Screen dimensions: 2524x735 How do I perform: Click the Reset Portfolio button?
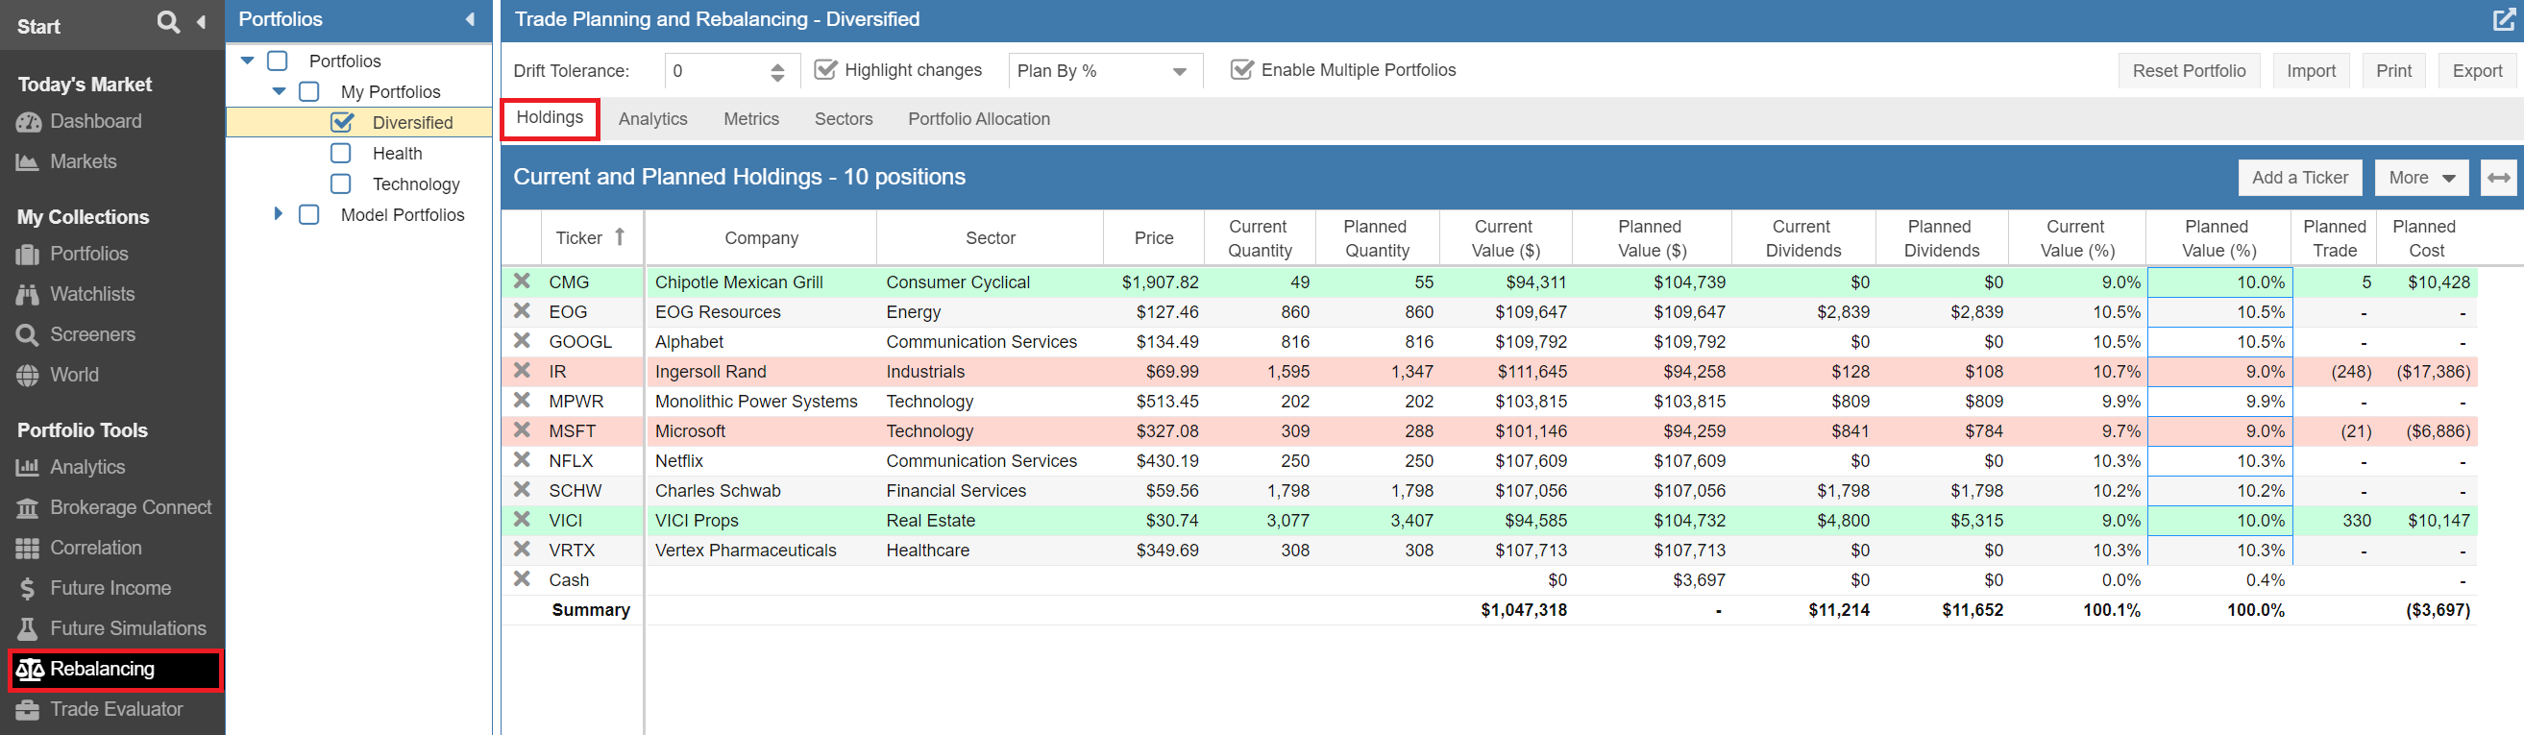[2189, 70]
